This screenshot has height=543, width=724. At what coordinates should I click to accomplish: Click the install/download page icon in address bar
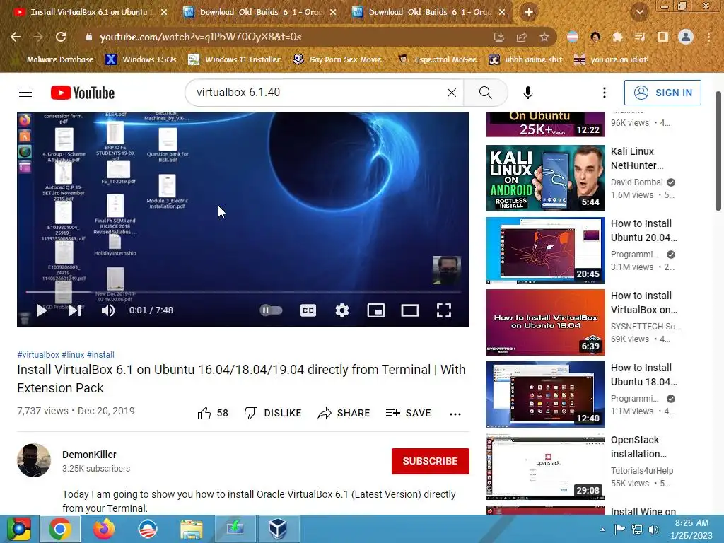pyautogui.click(x=499, y=37)
